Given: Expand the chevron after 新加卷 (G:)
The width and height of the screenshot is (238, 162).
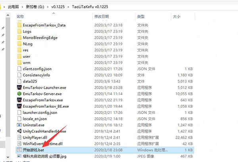Looking at the screenshot, I should (x=48, y=7).
